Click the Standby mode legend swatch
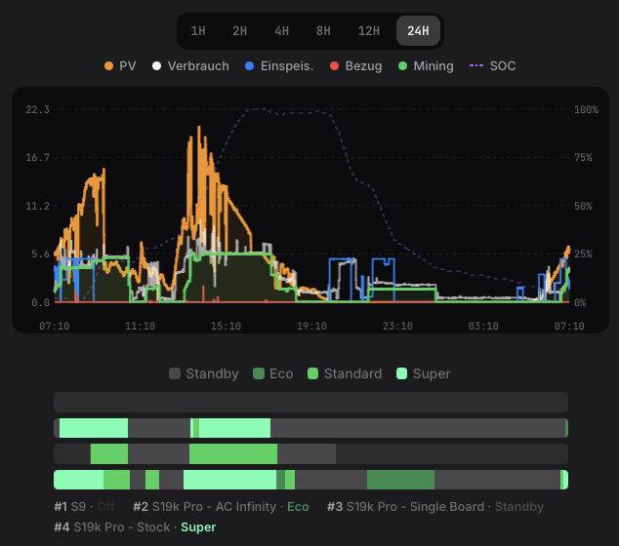Screen dimensions: 619x546 175,373
